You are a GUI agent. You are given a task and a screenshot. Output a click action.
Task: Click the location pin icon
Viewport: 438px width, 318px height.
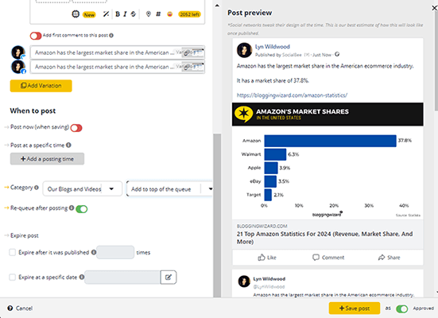pyautogui.click(x=149, y=14)
